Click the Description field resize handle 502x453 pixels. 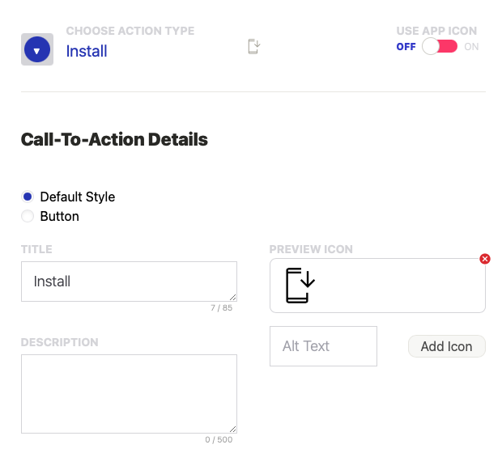coord(232,429)
